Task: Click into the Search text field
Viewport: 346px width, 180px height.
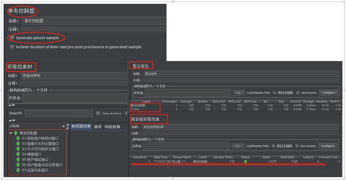Action: point(59,113)
